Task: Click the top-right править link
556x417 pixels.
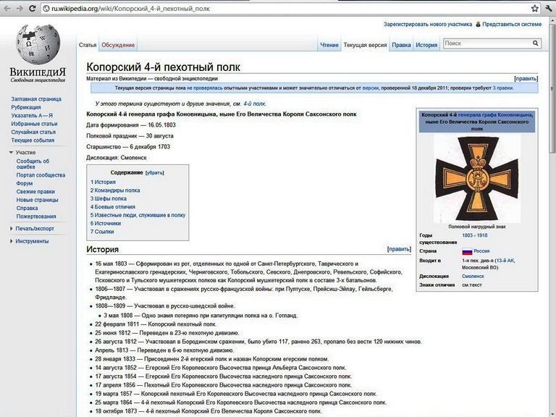Action: 526,79
